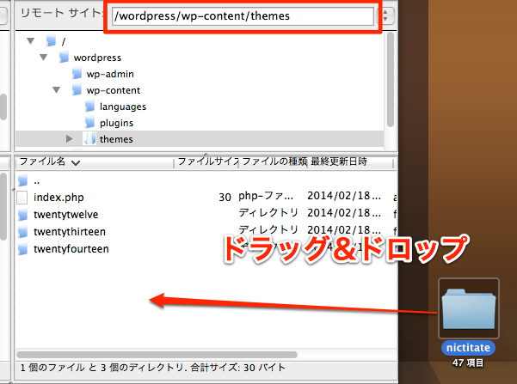Sort by ファイルの種類 column header

point(274,162)
